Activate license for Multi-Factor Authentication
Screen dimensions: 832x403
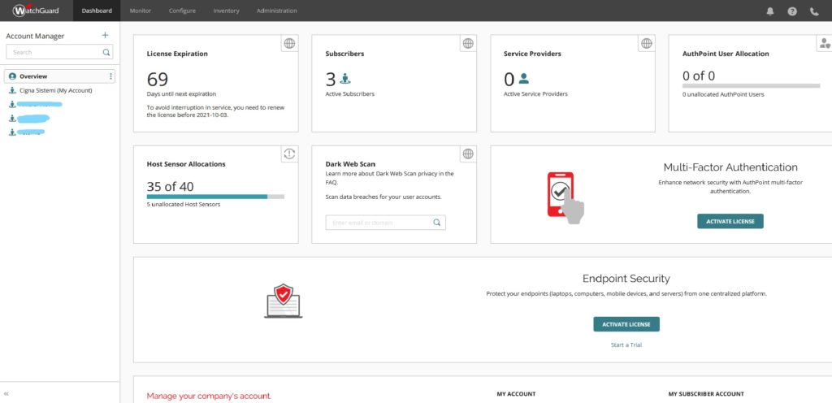(x=730, y=221)
